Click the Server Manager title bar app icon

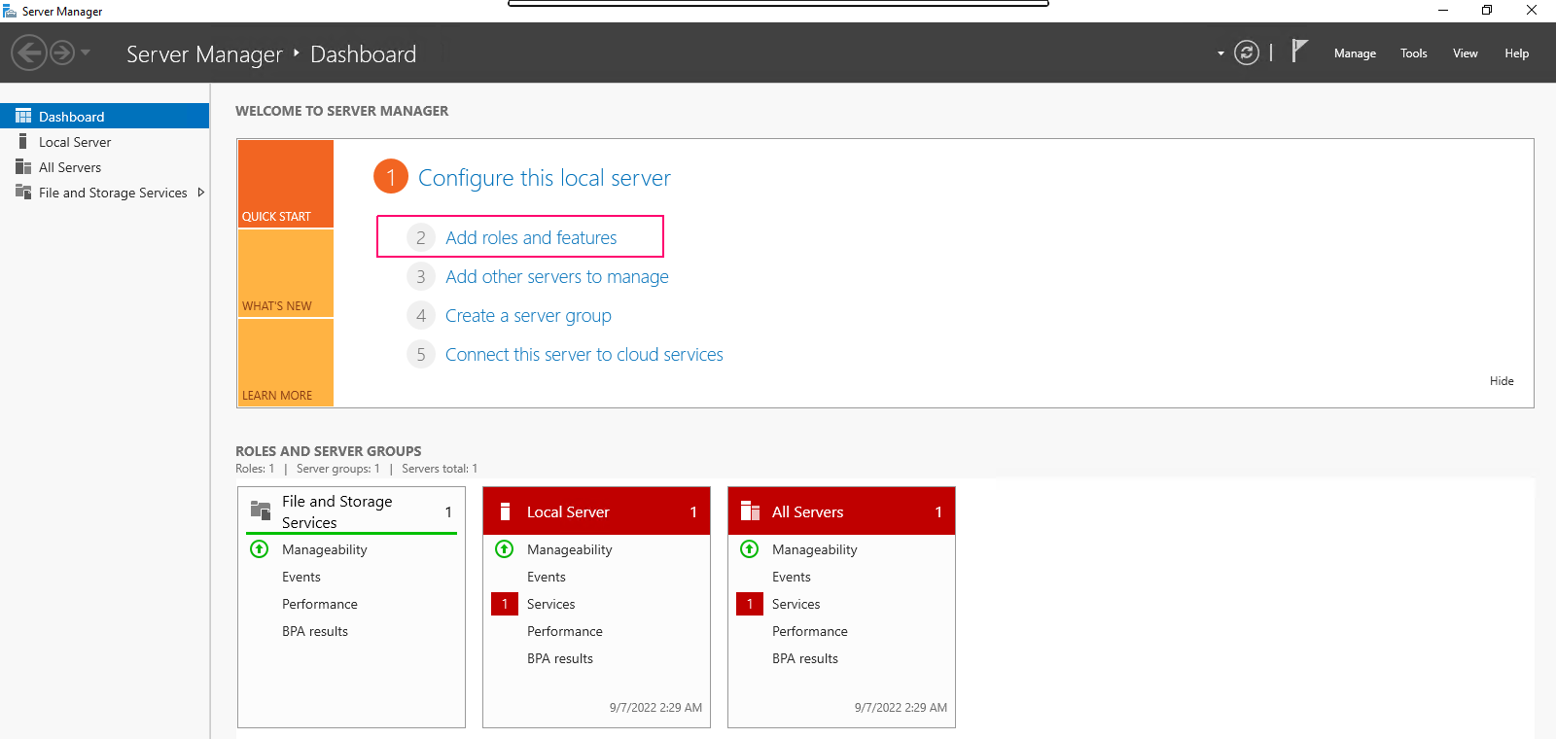[10, 11]
